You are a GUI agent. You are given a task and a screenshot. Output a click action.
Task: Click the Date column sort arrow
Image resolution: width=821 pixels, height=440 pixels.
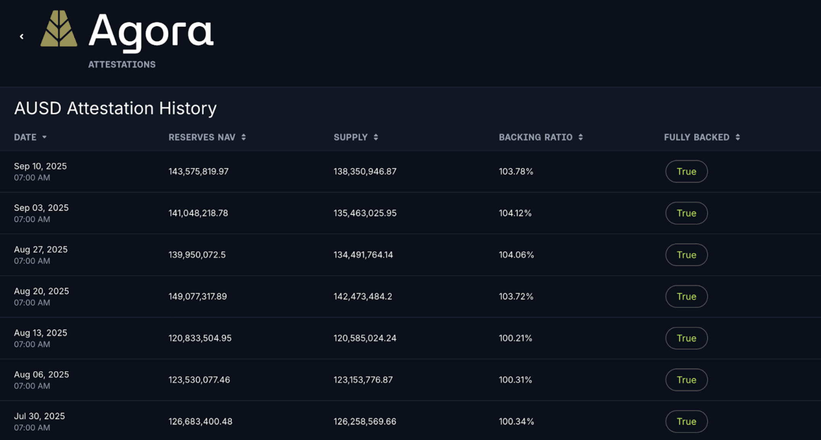click(44, 137)
